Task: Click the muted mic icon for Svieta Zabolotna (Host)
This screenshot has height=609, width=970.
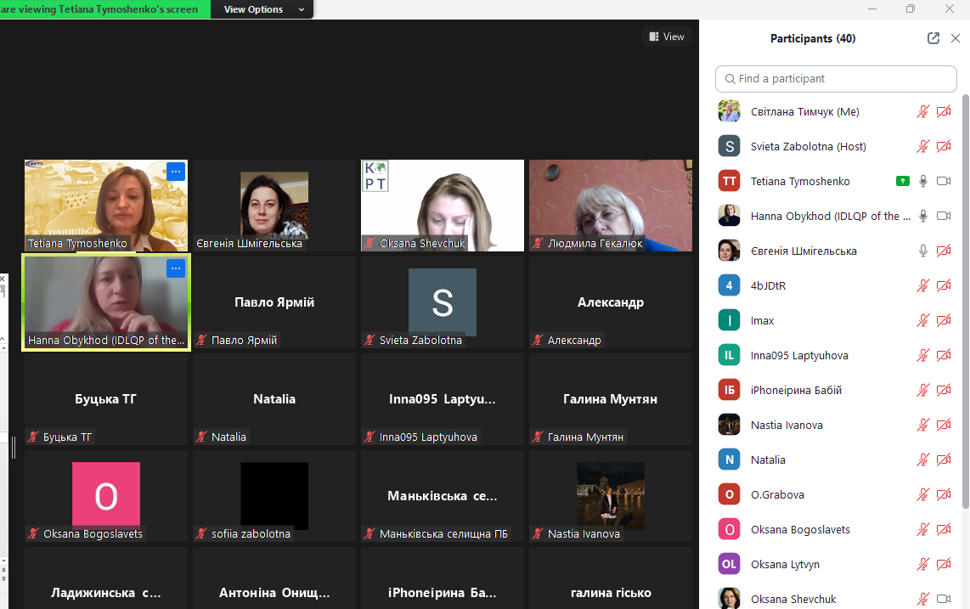Action: [x=923, y=147]
